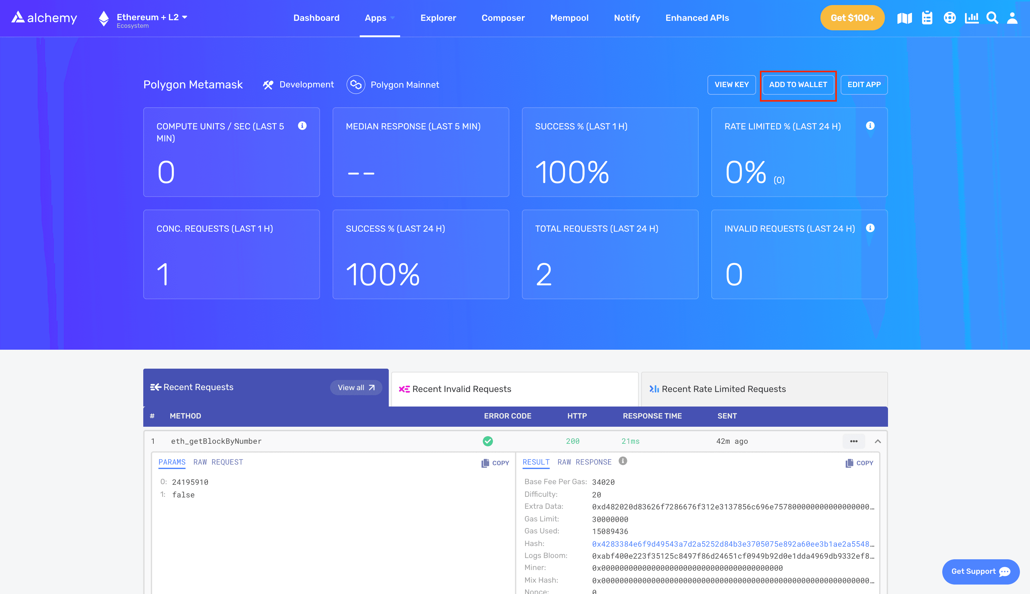Show info next to RAW RESPONSE

coord(623,461)
